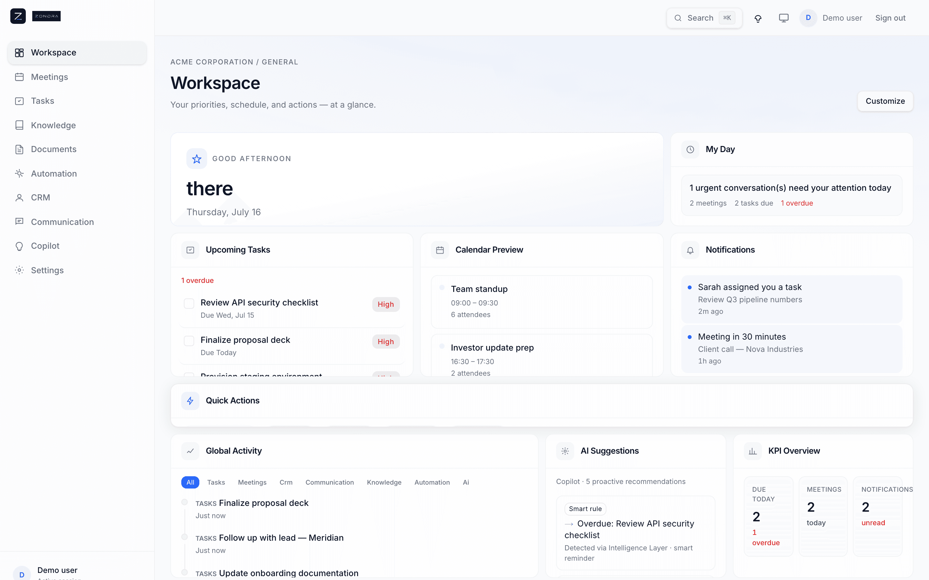Click the Due Today KPI card
This screenshot has width=929, height=580.
[769, 516]
